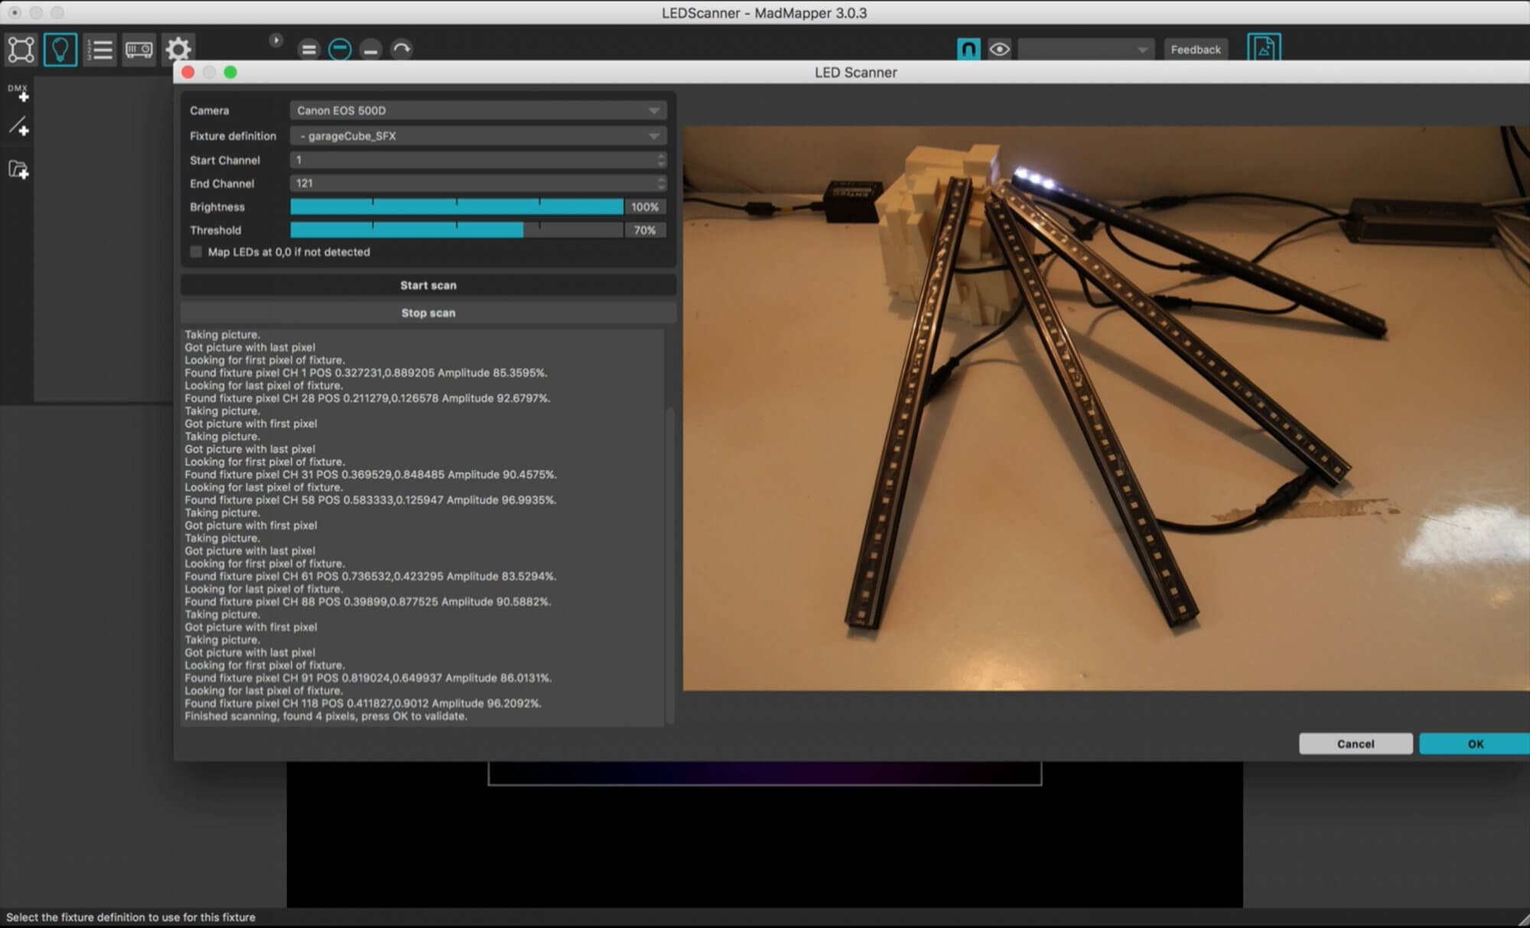1530x928 pixels.
Task: Click the camera preview image of LED bars
Action: (1106, 408)
